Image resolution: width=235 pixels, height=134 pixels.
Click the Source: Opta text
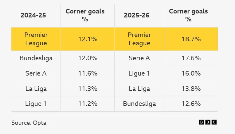point(29,123)
